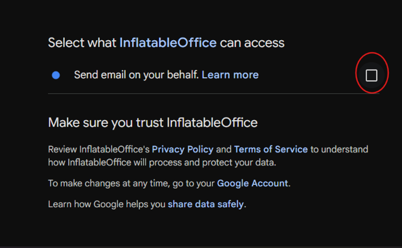This screenshot has height=248, width=402.
Task: Click the word 'and' between the policy links
Action: [x=223, y=149]
